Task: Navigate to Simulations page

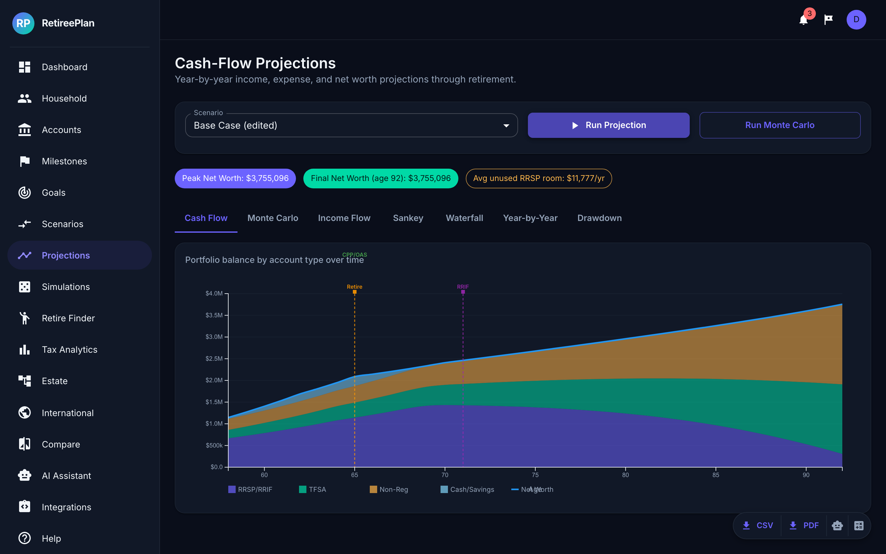Action: tap(66, 287)
